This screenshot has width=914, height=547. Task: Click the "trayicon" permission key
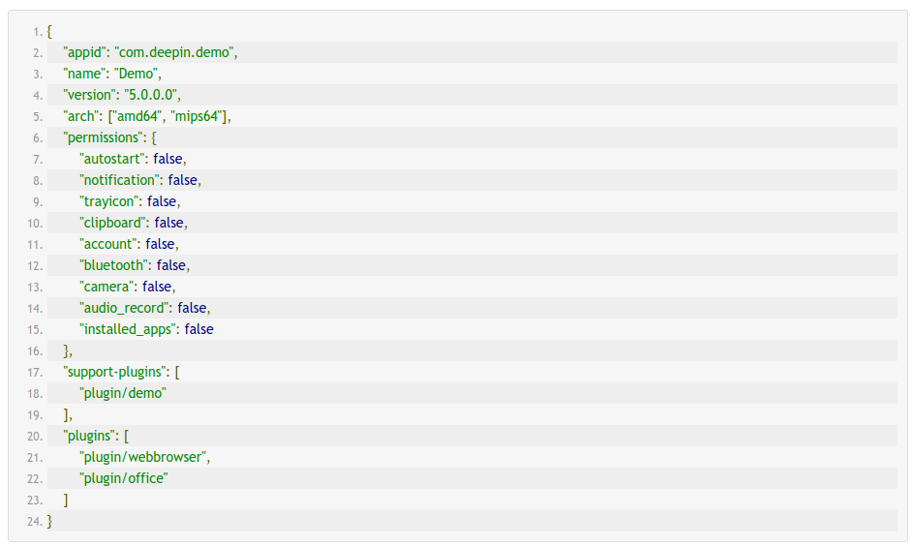[x=110, y=201]
